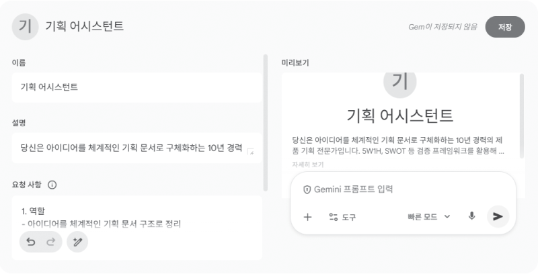
Task: Click the 이름 name input field
Action: coord(137,87)
